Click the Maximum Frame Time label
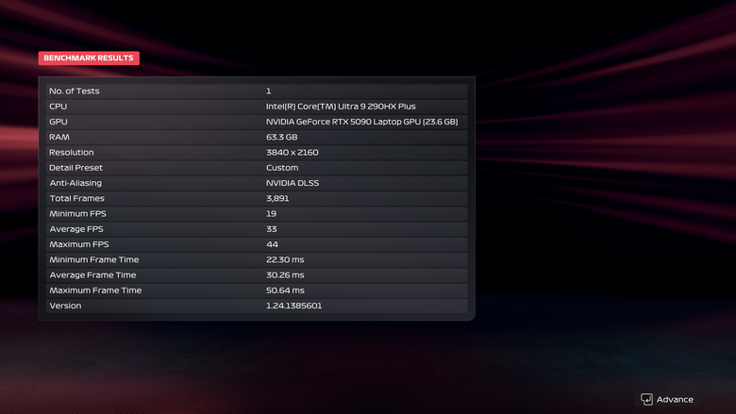The height and width of the screenshot is (414, 736). pos(95,290)
